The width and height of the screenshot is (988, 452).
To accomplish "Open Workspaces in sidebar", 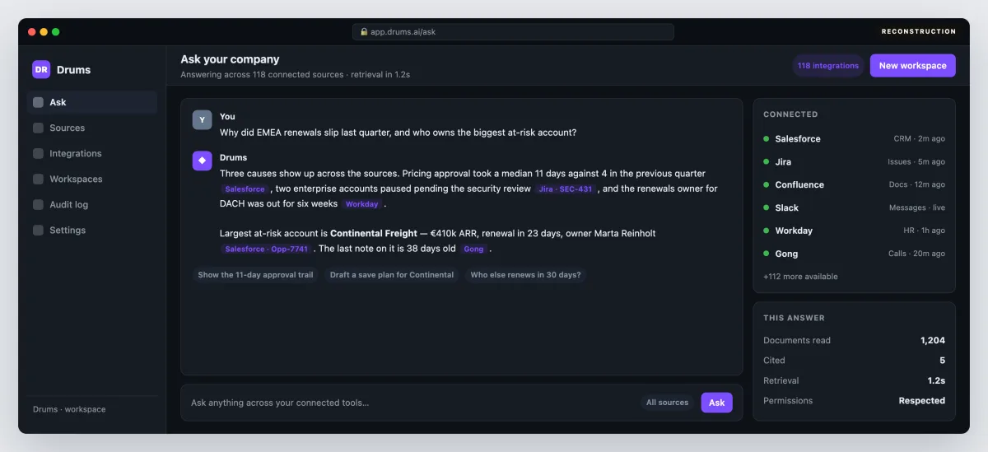I will [92, 179].
